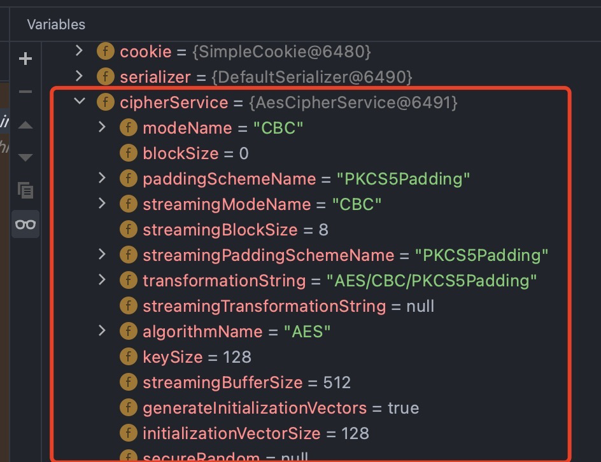Expand the serializer variable node
The width and height of the screenshot is (601, 462).
[79, 76]
